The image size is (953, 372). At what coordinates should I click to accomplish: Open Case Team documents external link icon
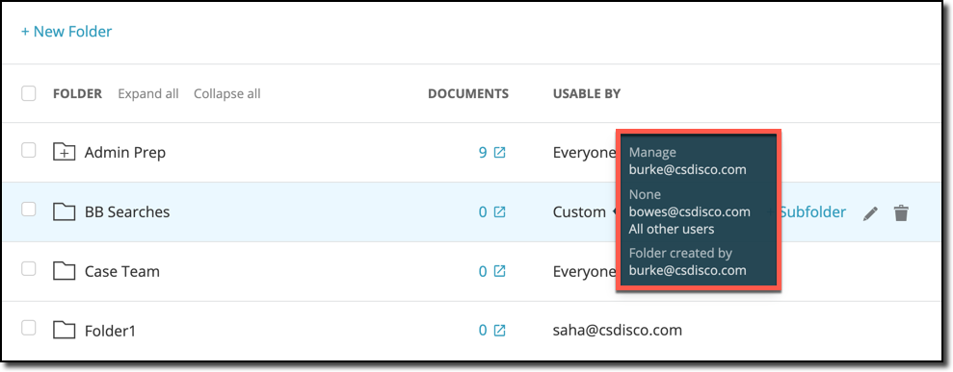499,271
